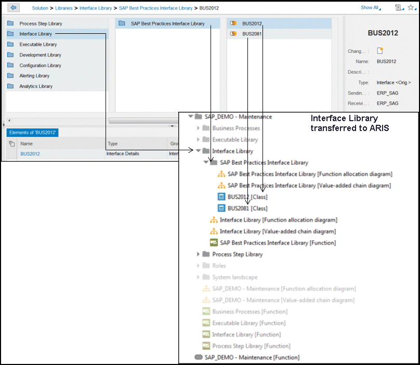Collapse the Interface Library tree folder

point(198,151)
